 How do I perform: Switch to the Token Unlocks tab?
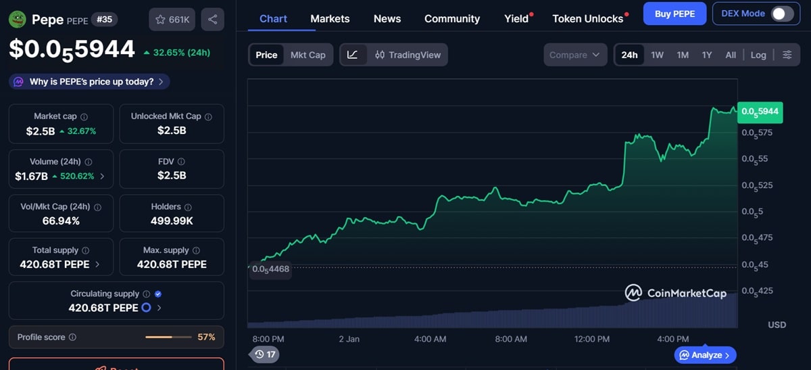pos(589,18)
